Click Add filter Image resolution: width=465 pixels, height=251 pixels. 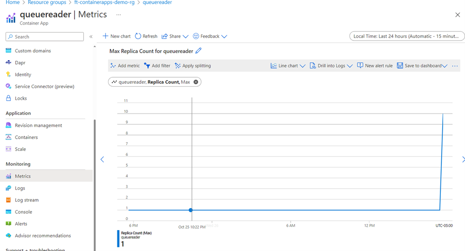[x=157, y=66]
